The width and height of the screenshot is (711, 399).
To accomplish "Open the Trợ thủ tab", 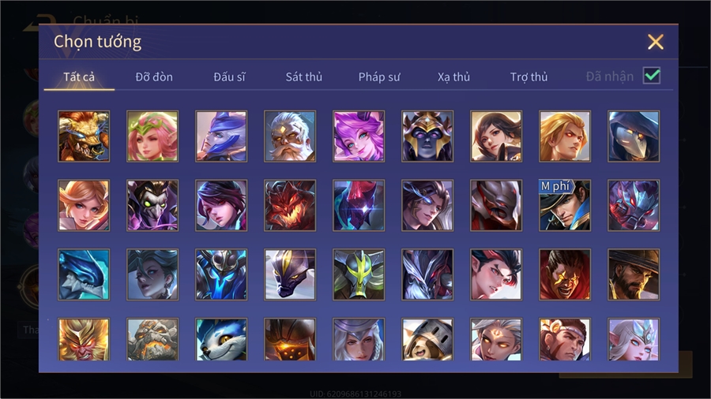I will click(x=529, y=77).
